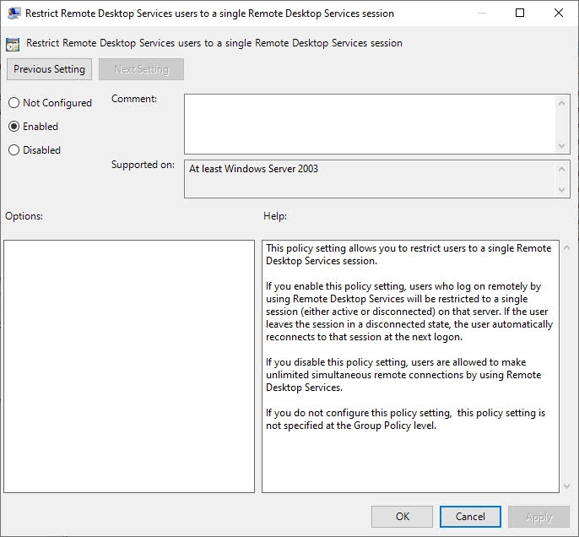Click the greyed Next Setting button
This screenshot has height=537, width=579.
pyautogui.click(x=141, y=69)
